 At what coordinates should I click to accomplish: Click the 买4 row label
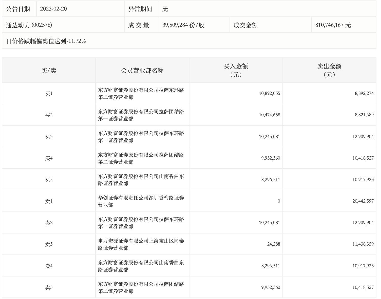point(49,158)
